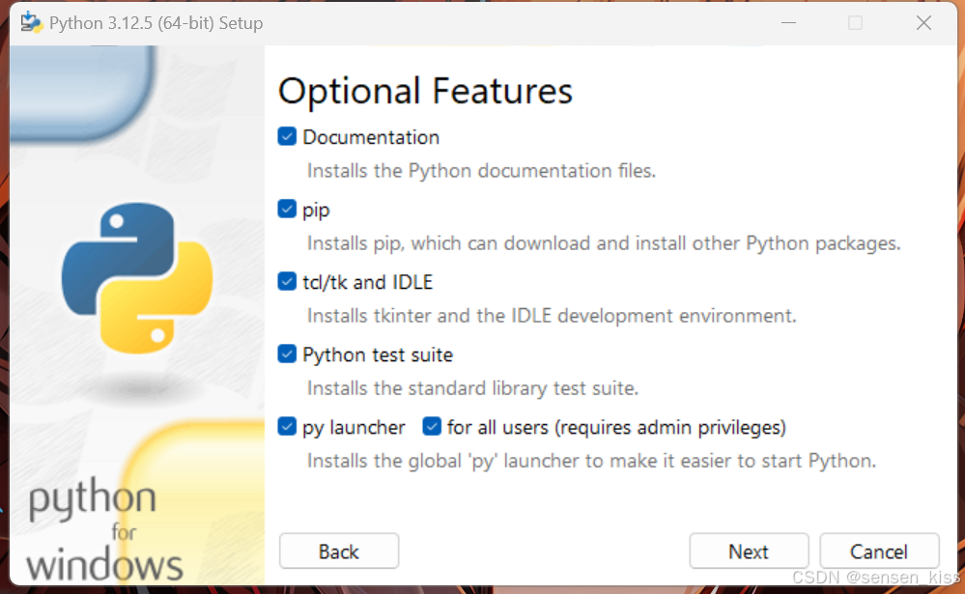Click Next to continue setup

pos(749,551)
